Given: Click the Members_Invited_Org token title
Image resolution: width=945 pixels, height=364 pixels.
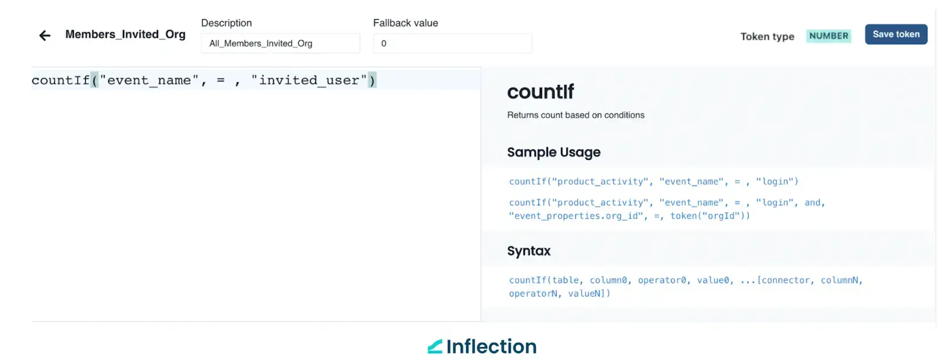Looking at the screenshot, I should [x=126, y=34].
